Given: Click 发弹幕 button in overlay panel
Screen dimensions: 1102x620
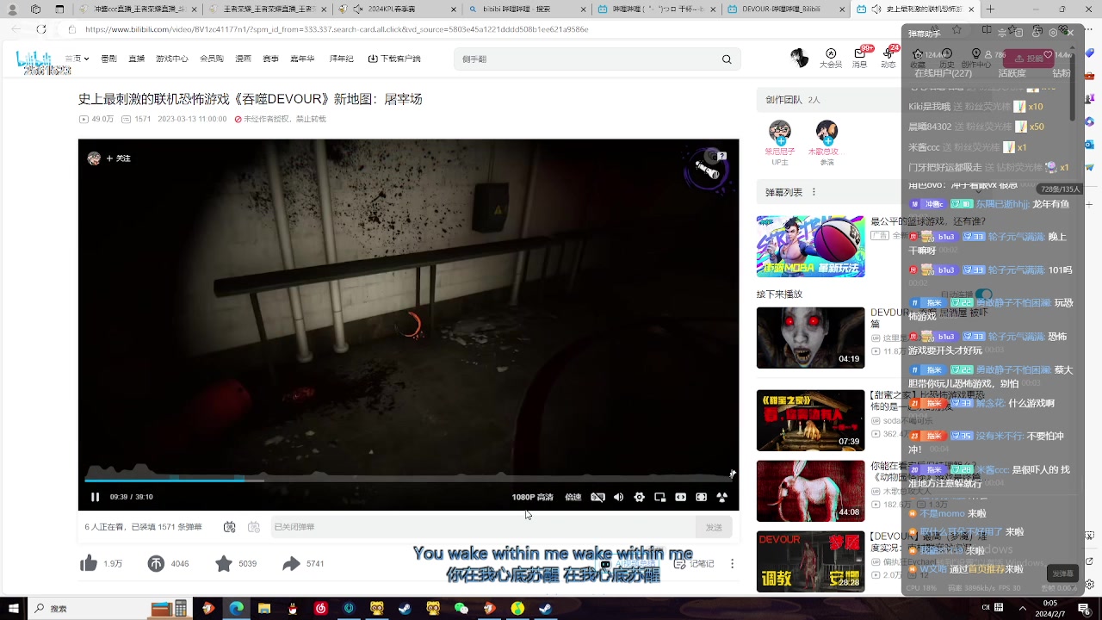Looking at the screenshot, I should pyautogui.click(x=1063, y=573).
